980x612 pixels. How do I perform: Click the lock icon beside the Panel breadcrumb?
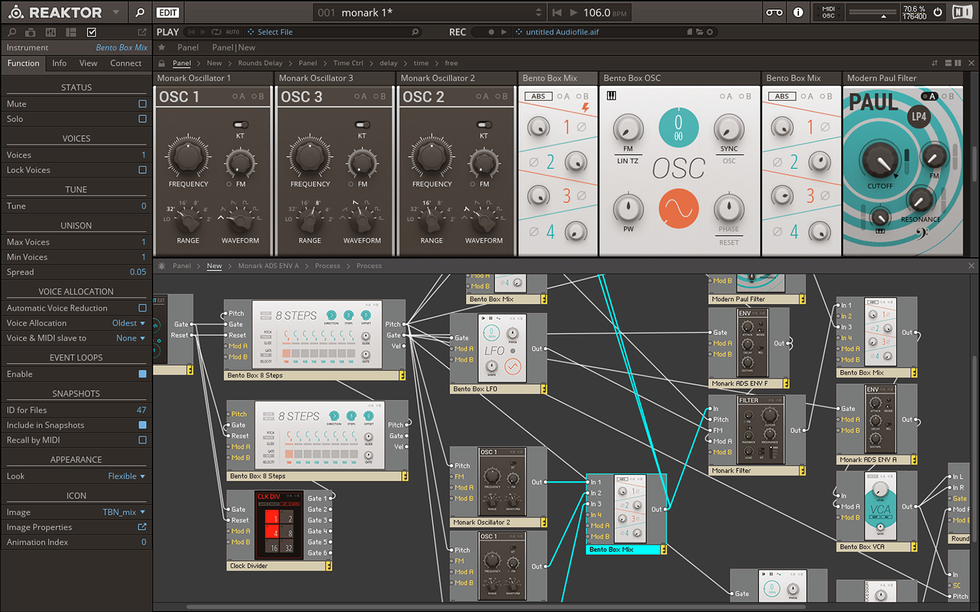161,63
